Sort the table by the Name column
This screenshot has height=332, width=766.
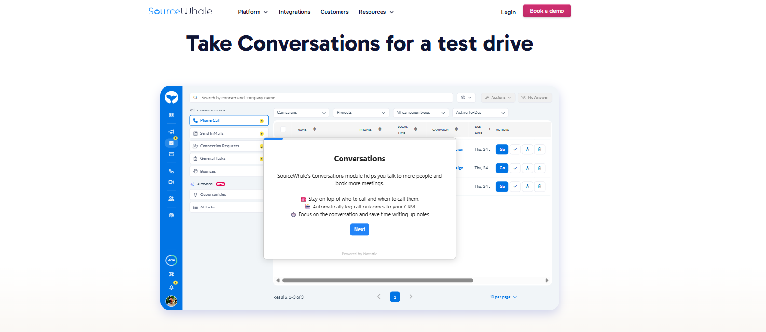tap(315, 129)
